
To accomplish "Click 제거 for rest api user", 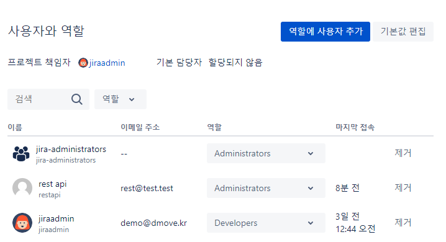I will pyautogui.click(x=403, y=188).
